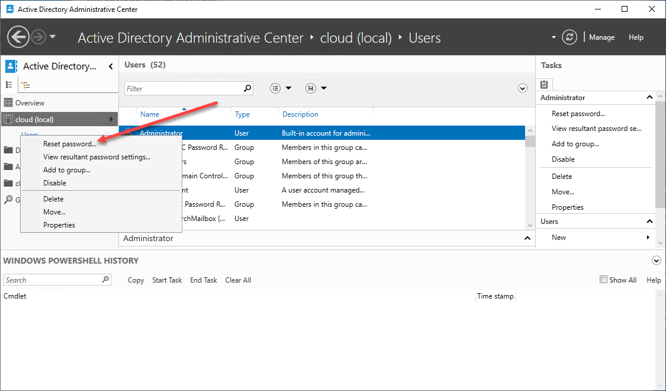Open the navigation history dropdown arrow
Image resolution: width=666 pixels, height=391 pixels.
pos(53,37)
